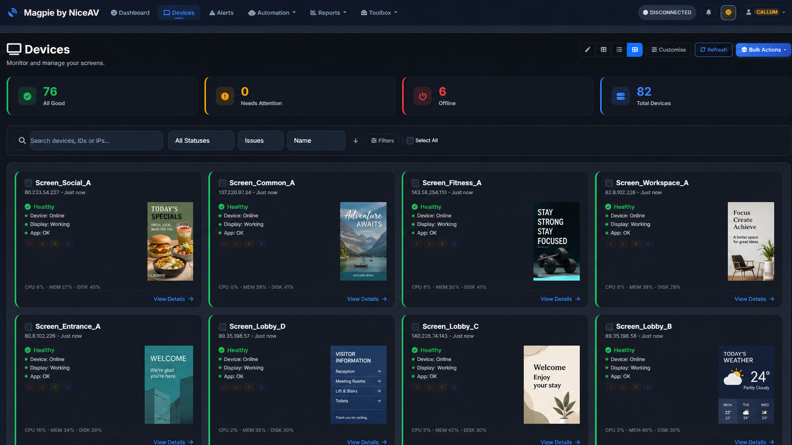Check the Screen_Social_A checkbox

pos(28,183)
